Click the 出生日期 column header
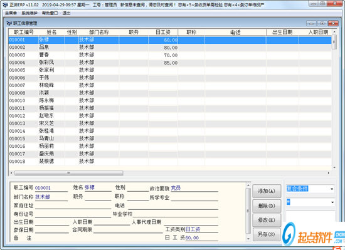Image resolution: width=345 pixels, height=250 pixels. (x=282, y=33)
